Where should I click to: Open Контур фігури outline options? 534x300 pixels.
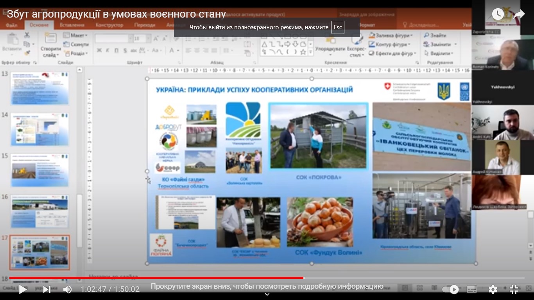pyautogui.click(x=389, y=44)
